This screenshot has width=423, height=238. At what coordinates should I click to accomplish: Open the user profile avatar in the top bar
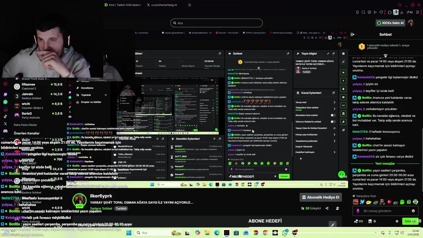pos(410,23)
